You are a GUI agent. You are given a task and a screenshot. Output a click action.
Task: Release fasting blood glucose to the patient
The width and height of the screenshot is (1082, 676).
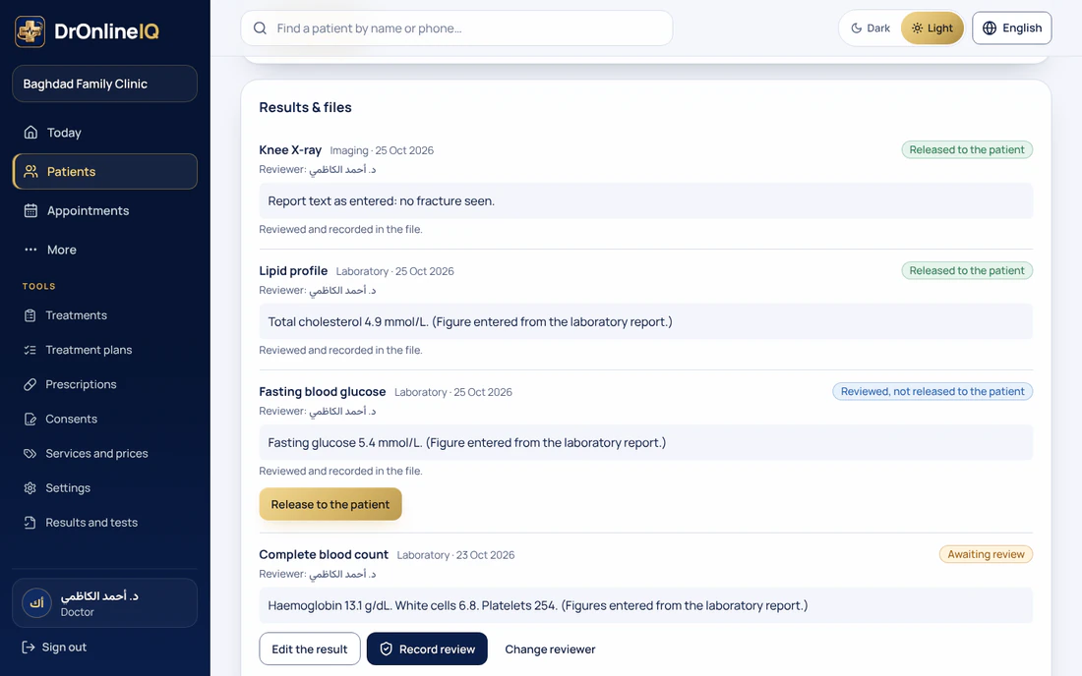click(331, 504)
